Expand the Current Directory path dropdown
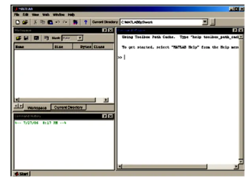Viewport: 245px width, 181px height. pos(205,22)
